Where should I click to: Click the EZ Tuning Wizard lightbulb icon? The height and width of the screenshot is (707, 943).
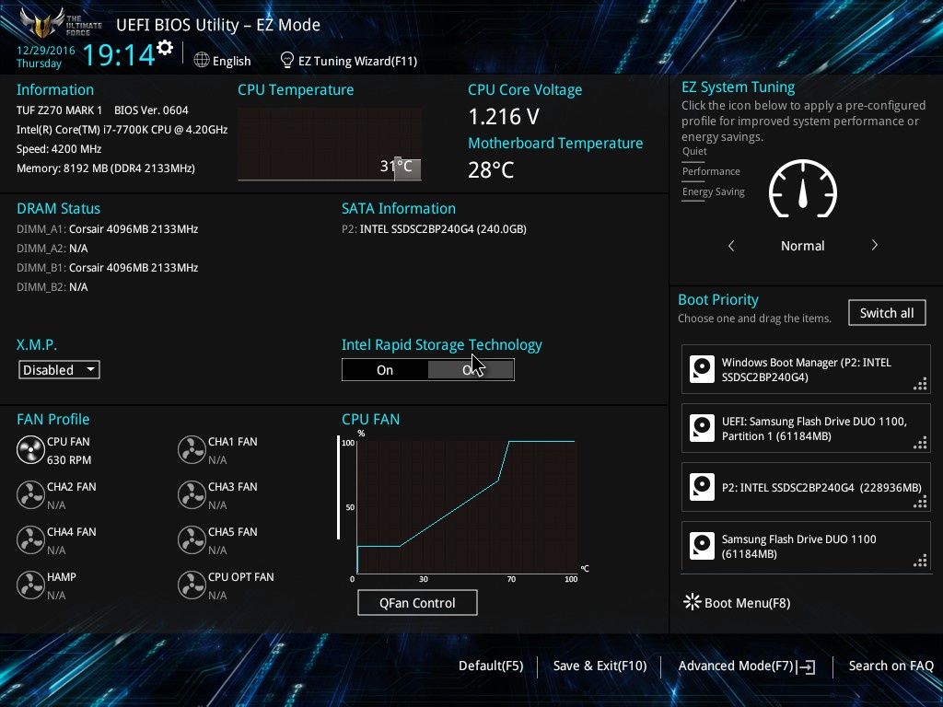pos(287,60)
